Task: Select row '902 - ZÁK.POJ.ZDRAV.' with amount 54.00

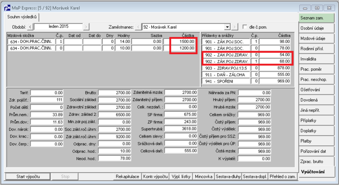Action: click(246, 55)
